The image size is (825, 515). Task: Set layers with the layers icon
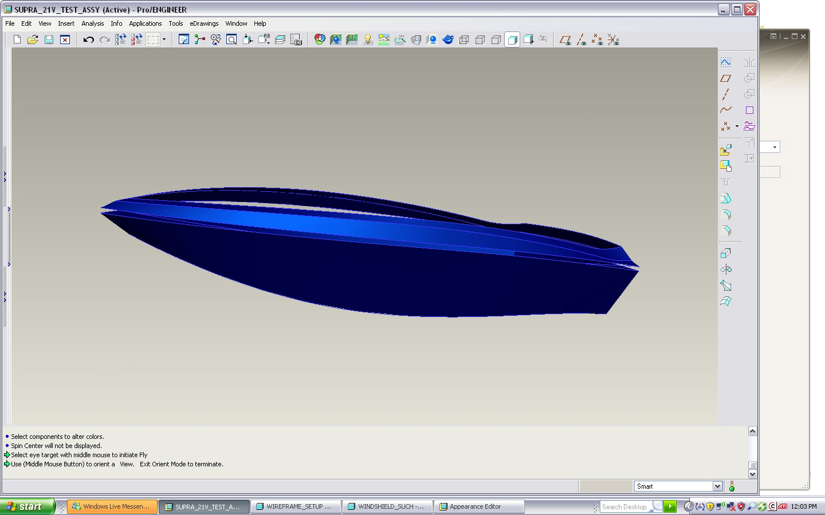[280, 39]
